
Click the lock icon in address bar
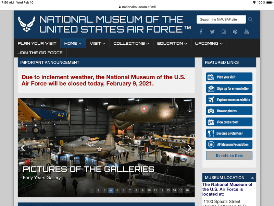[x=120, y=7]
